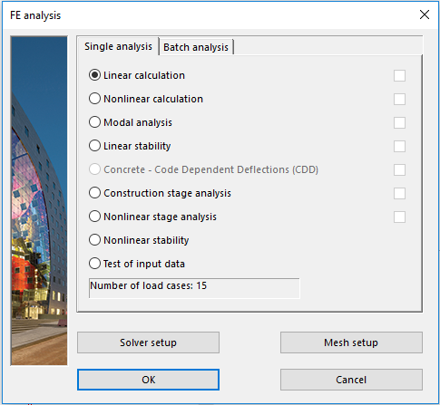Image resolution: width=440 pixels, height=405 pixels.
Task: Check the box next to Nonlinear stage analysis
Action: pyautogui.click(x=399, y=217)
